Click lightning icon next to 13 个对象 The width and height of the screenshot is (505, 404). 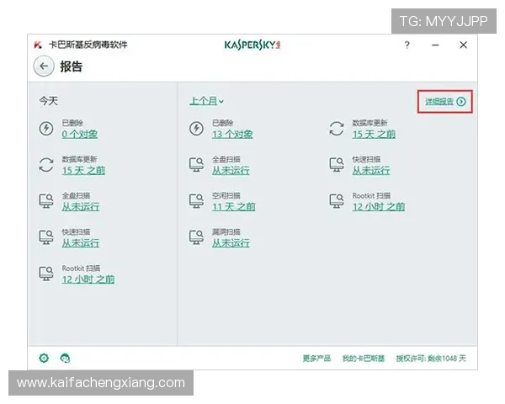(x=196, y=128)
